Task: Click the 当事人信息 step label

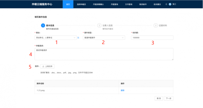Action: click(107, 26)
